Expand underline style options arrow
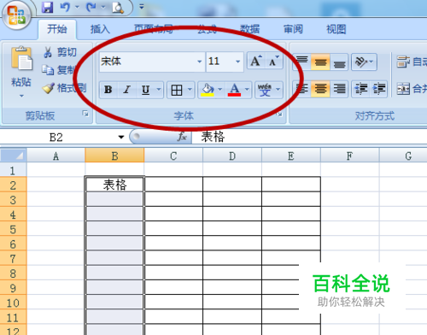 pyautogui.click(x=159, y=90)
